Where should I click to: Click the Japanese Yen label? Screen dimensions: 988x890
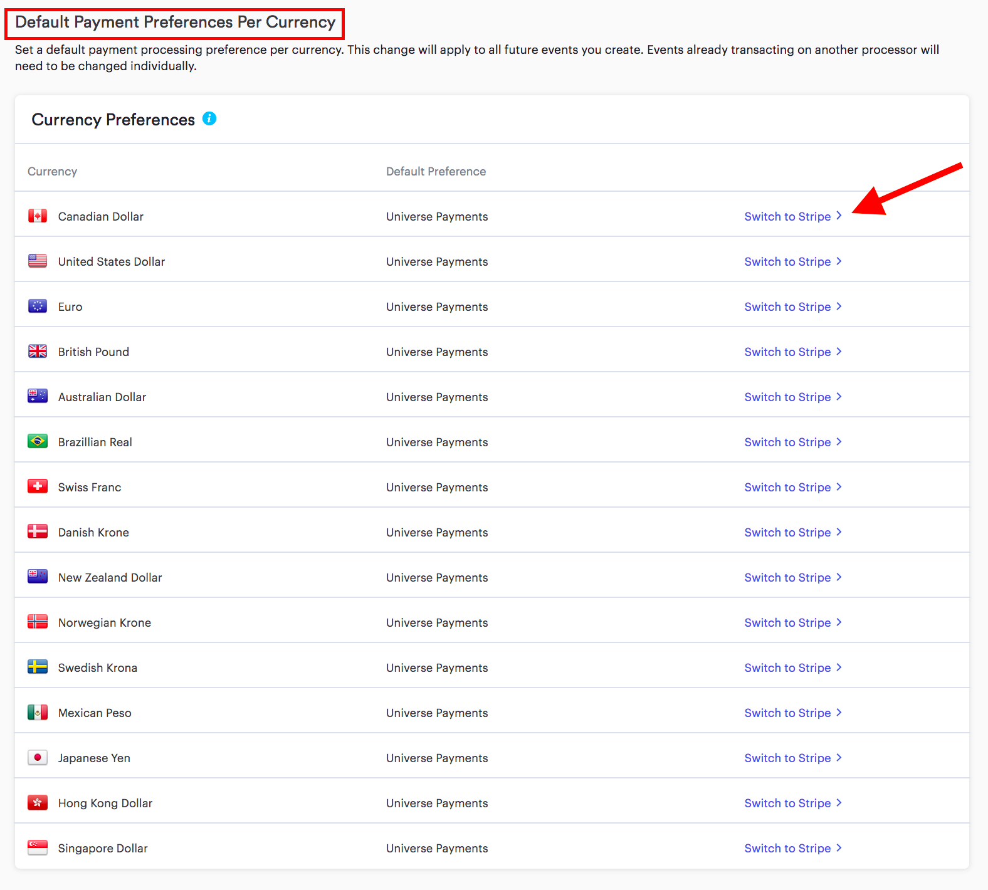click(94, 758)
